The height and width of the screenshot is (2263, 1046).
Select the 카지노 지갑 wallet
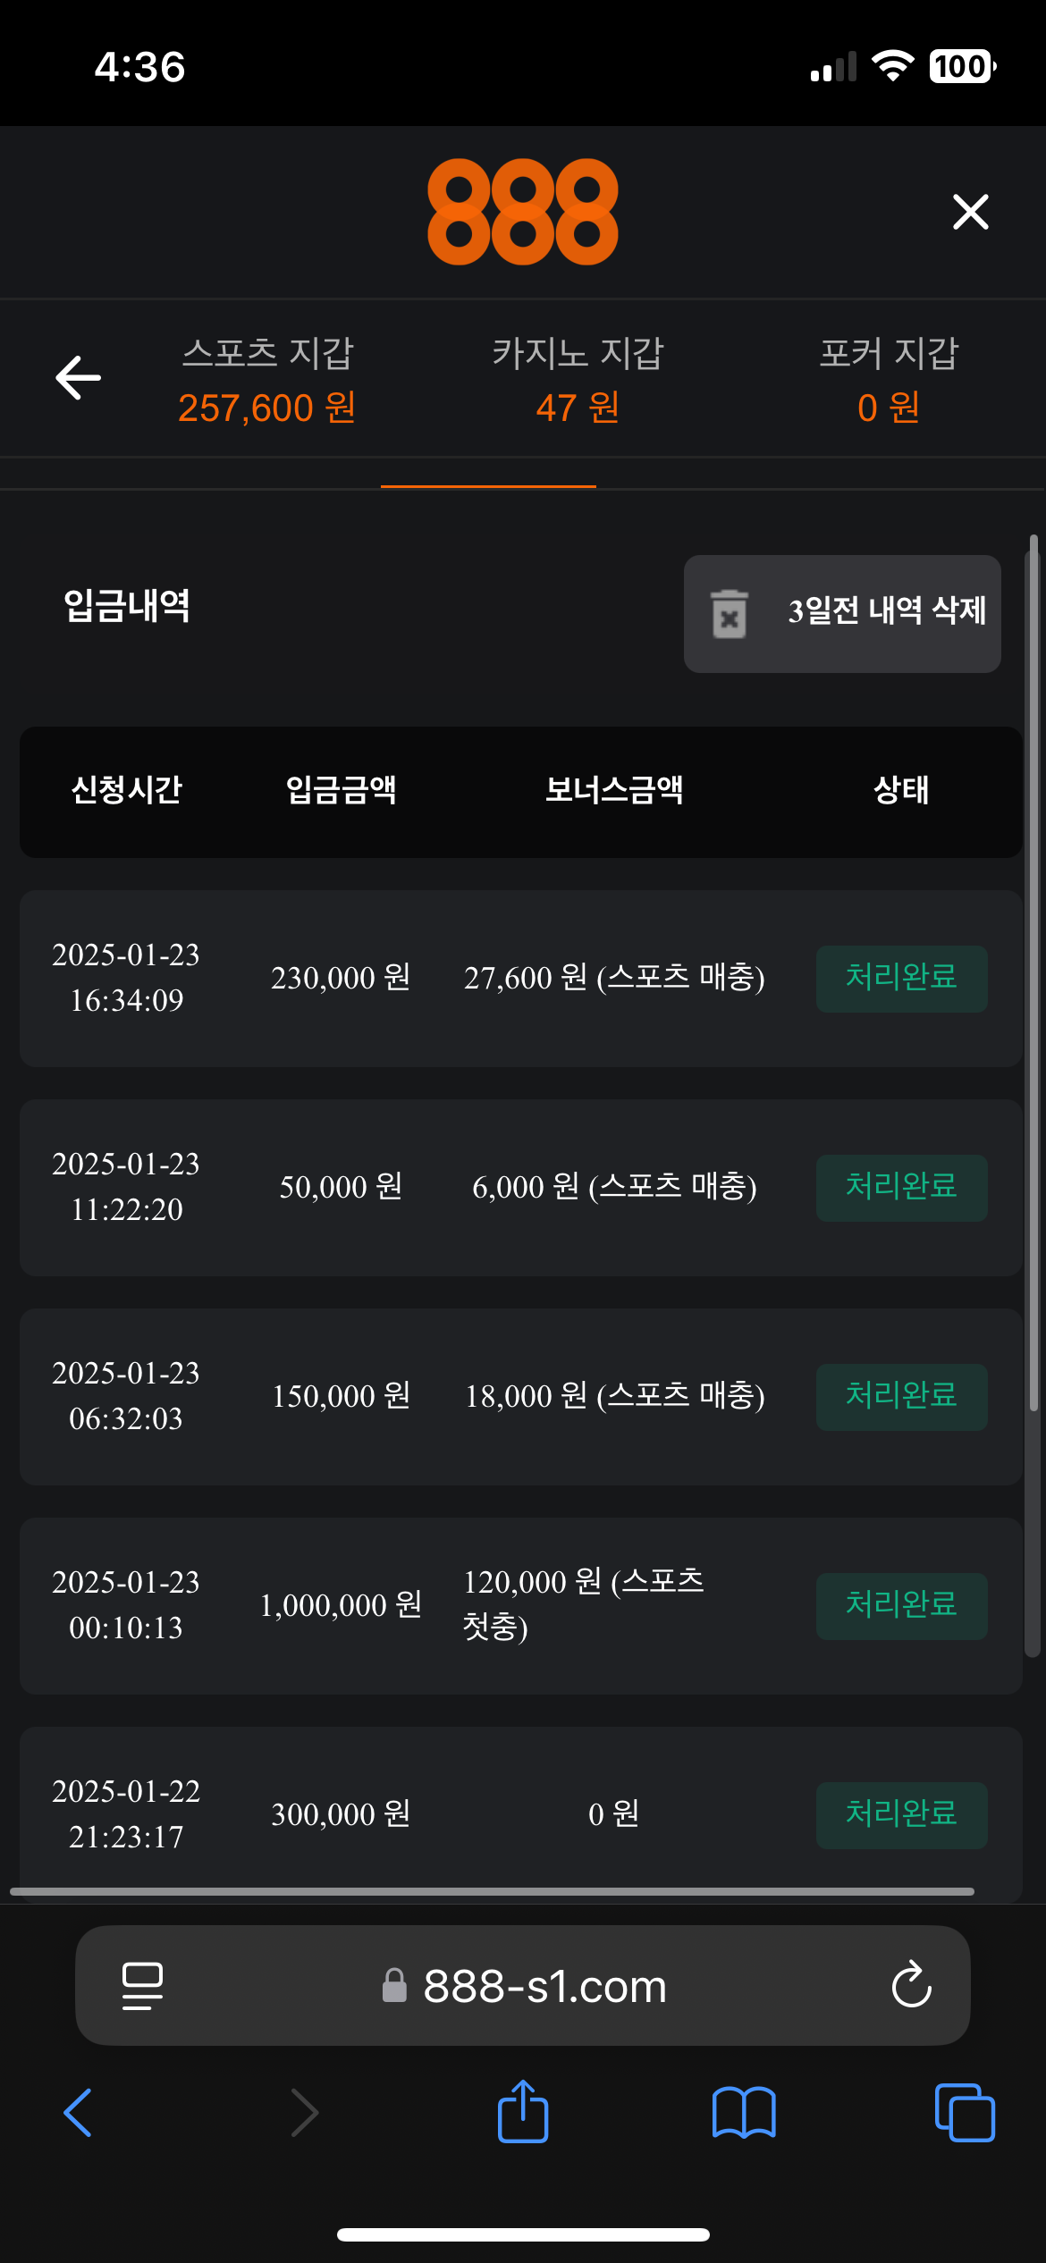click(578, 380)
